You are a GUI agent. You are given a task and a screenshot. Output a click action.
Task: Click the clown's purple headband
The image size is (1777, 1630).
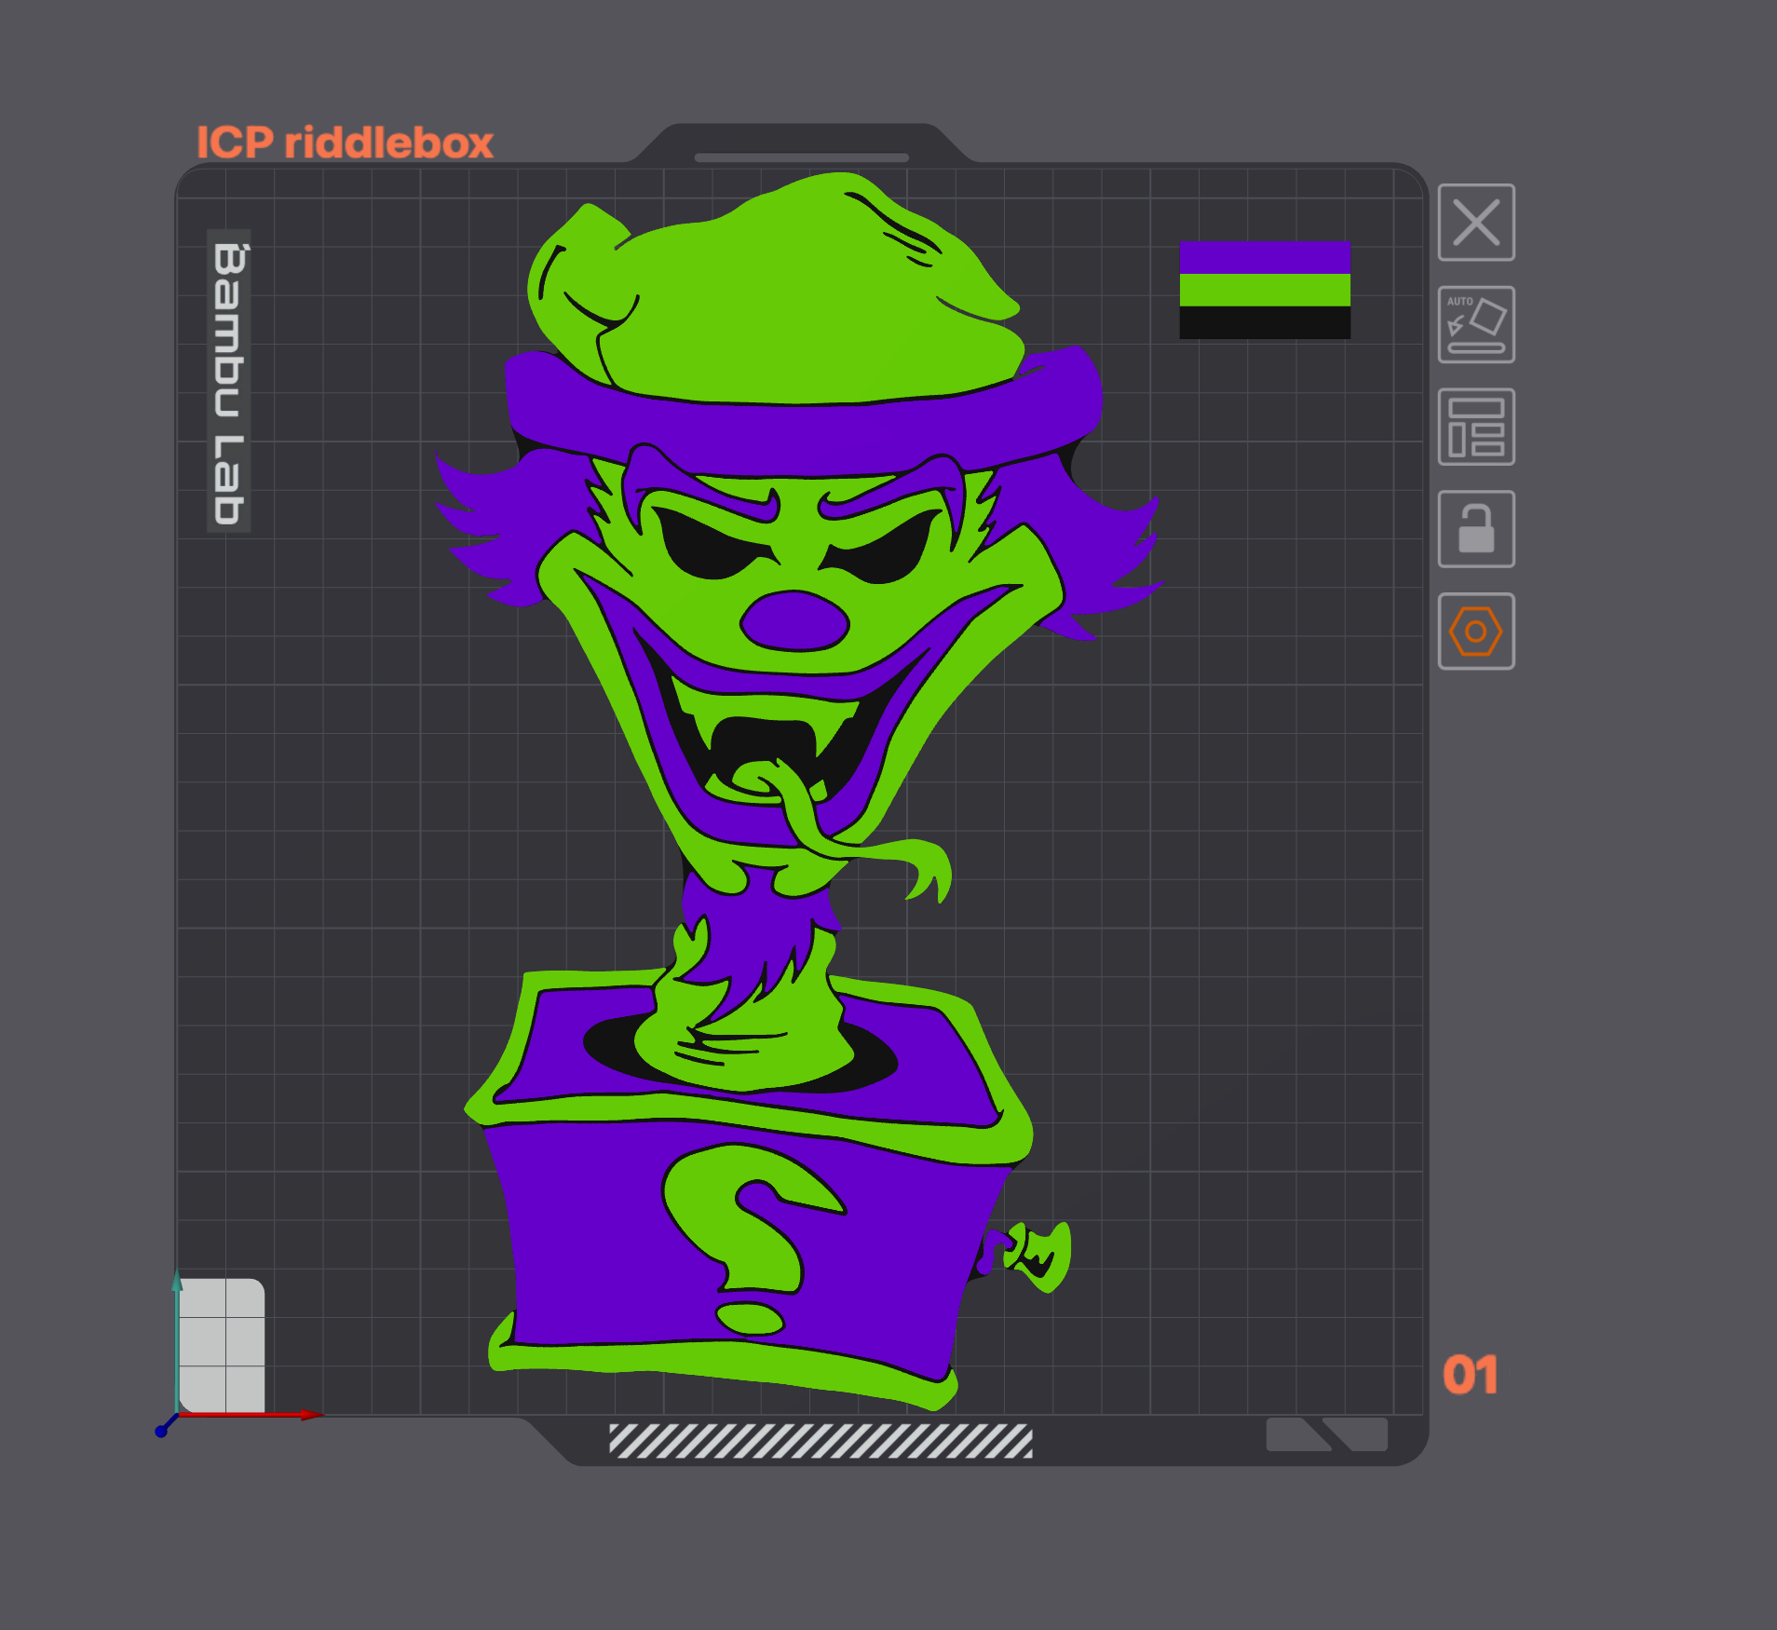pos(796,419)
